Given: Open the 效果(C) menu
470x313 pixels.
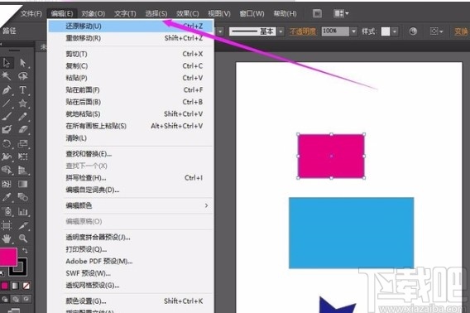Looking at the screenshot, I should [x=187, y=13].
